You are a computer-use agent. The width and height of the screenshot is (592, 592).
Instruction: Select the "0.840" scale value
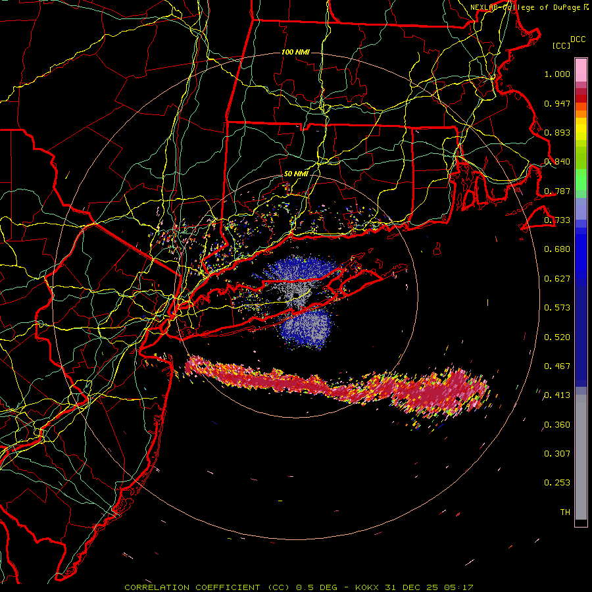pyautogui.click(x=557, y=162)
